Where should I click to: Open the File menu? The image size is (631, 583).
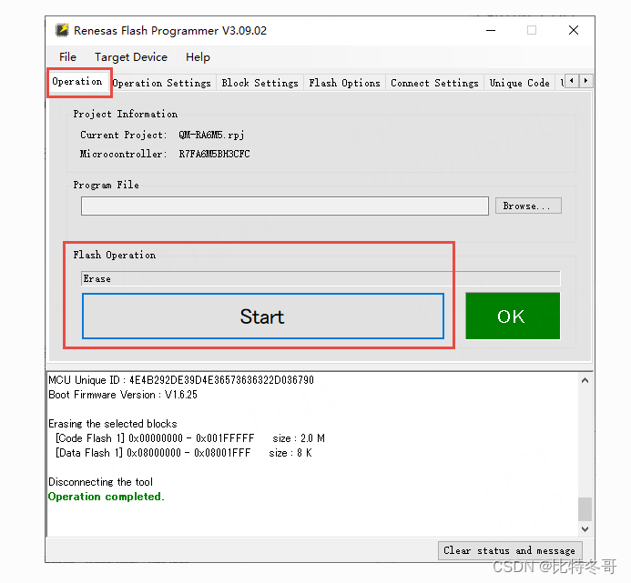click(67, 57)
